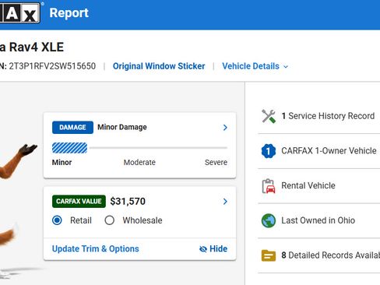380x285 pixels.
Task: Click the yellow folder records icon
Action: (269, 255)
